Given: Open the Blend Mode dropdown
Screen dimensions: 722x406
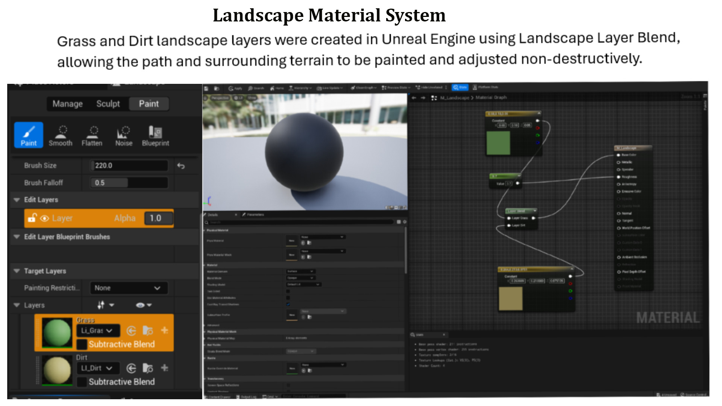Looking at the screenshot, I should [300, 278].
